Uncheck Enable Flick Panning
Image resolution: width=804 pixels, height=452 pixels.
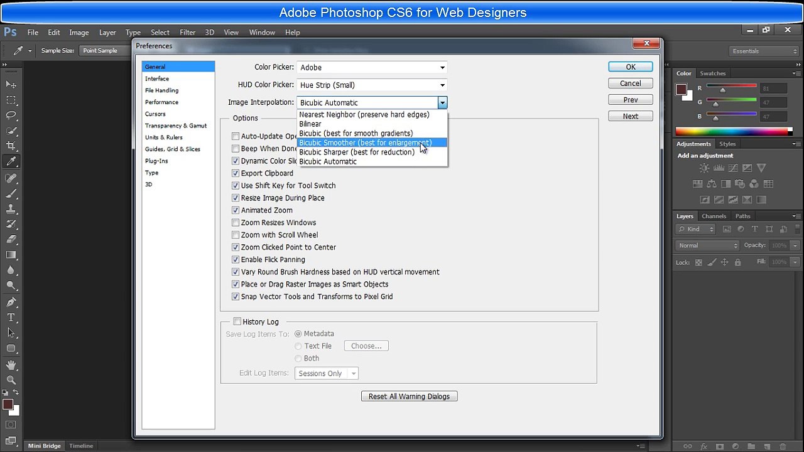236,260
